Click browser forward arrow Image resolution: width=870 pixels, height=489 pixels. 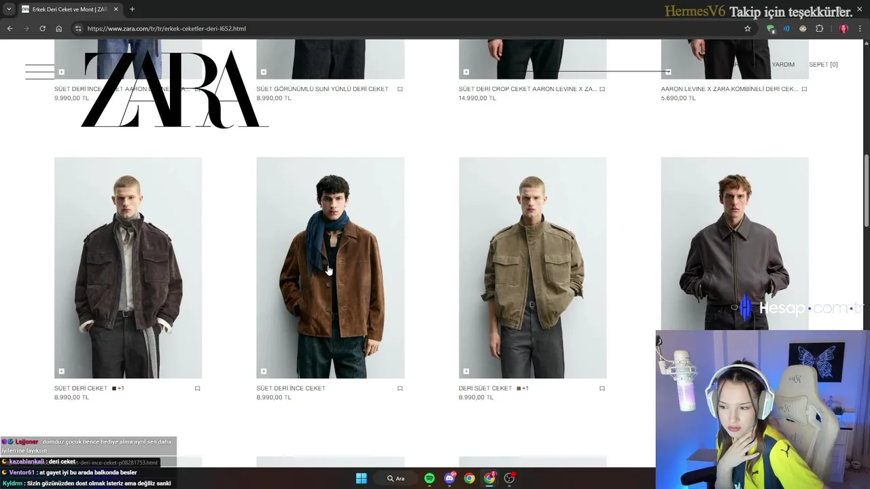click(x=26, y=29)
